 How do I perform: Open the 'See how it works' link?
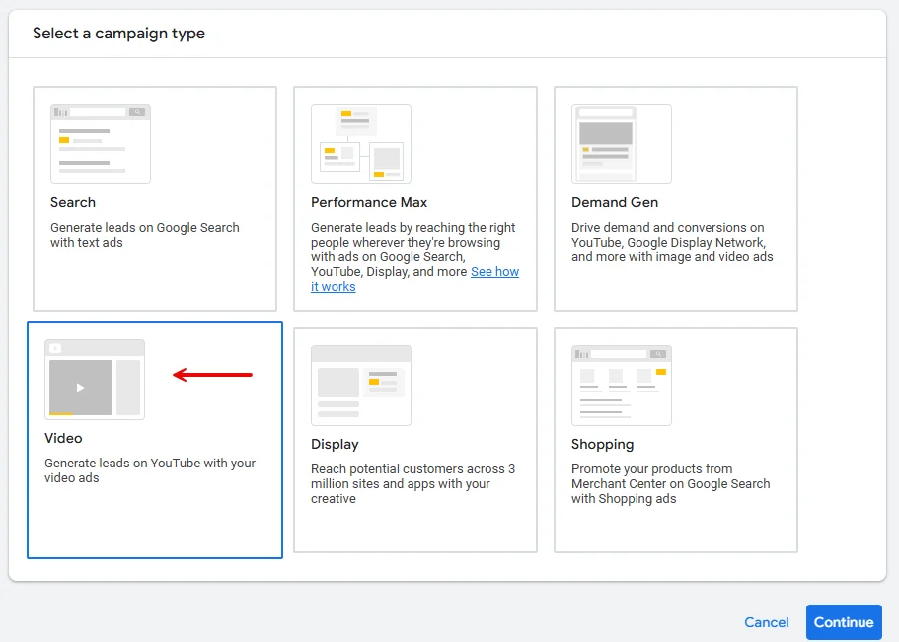(x=493, y=272)
